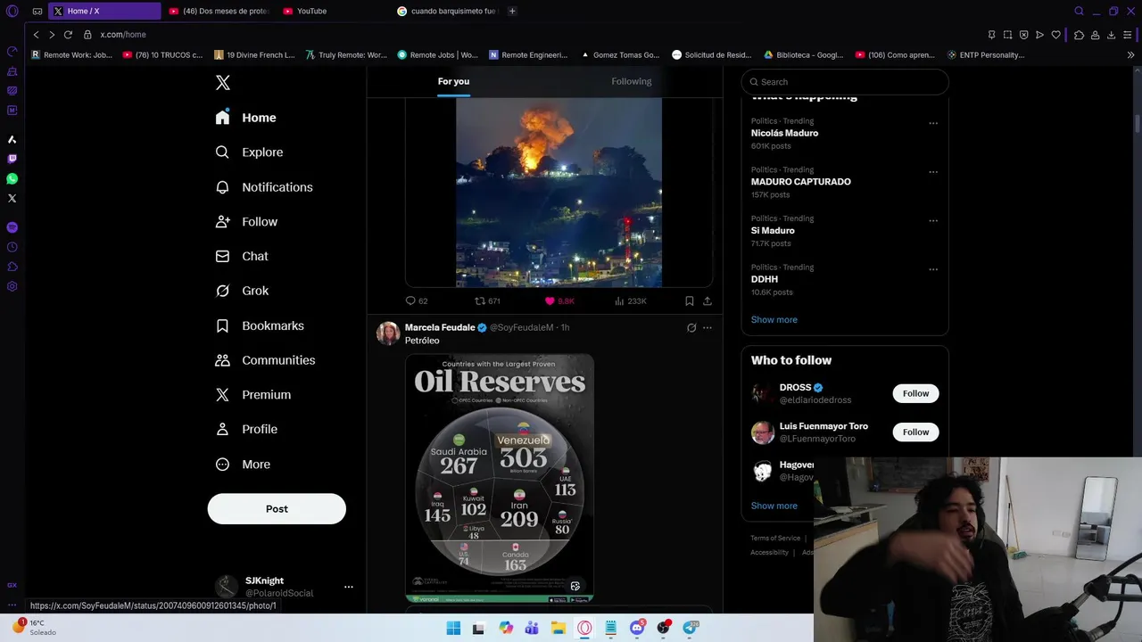This screenshot has width=1142, height=642.
Task: Open Notifications in the X sidebar
Action: tap(265, 187)
